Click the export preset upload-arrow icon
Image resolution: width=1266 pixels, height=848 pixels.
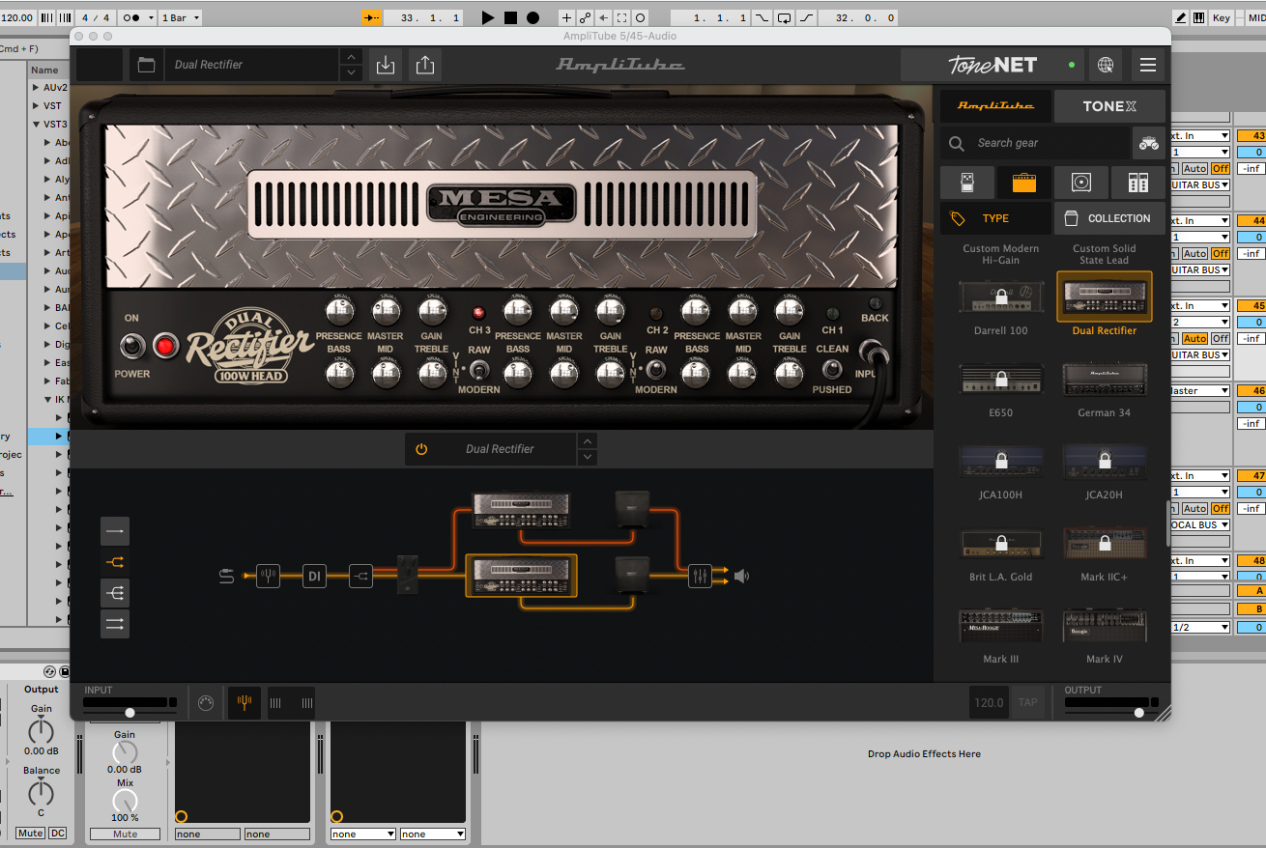(425, 65)
